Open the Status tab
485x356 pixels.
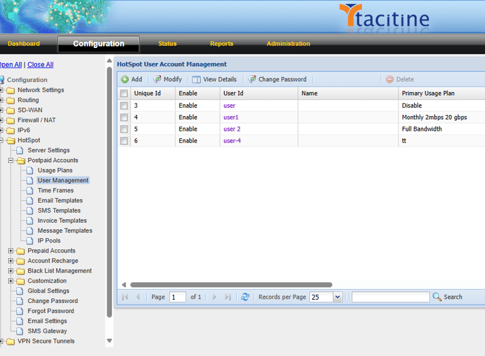[x=167, y=44]
